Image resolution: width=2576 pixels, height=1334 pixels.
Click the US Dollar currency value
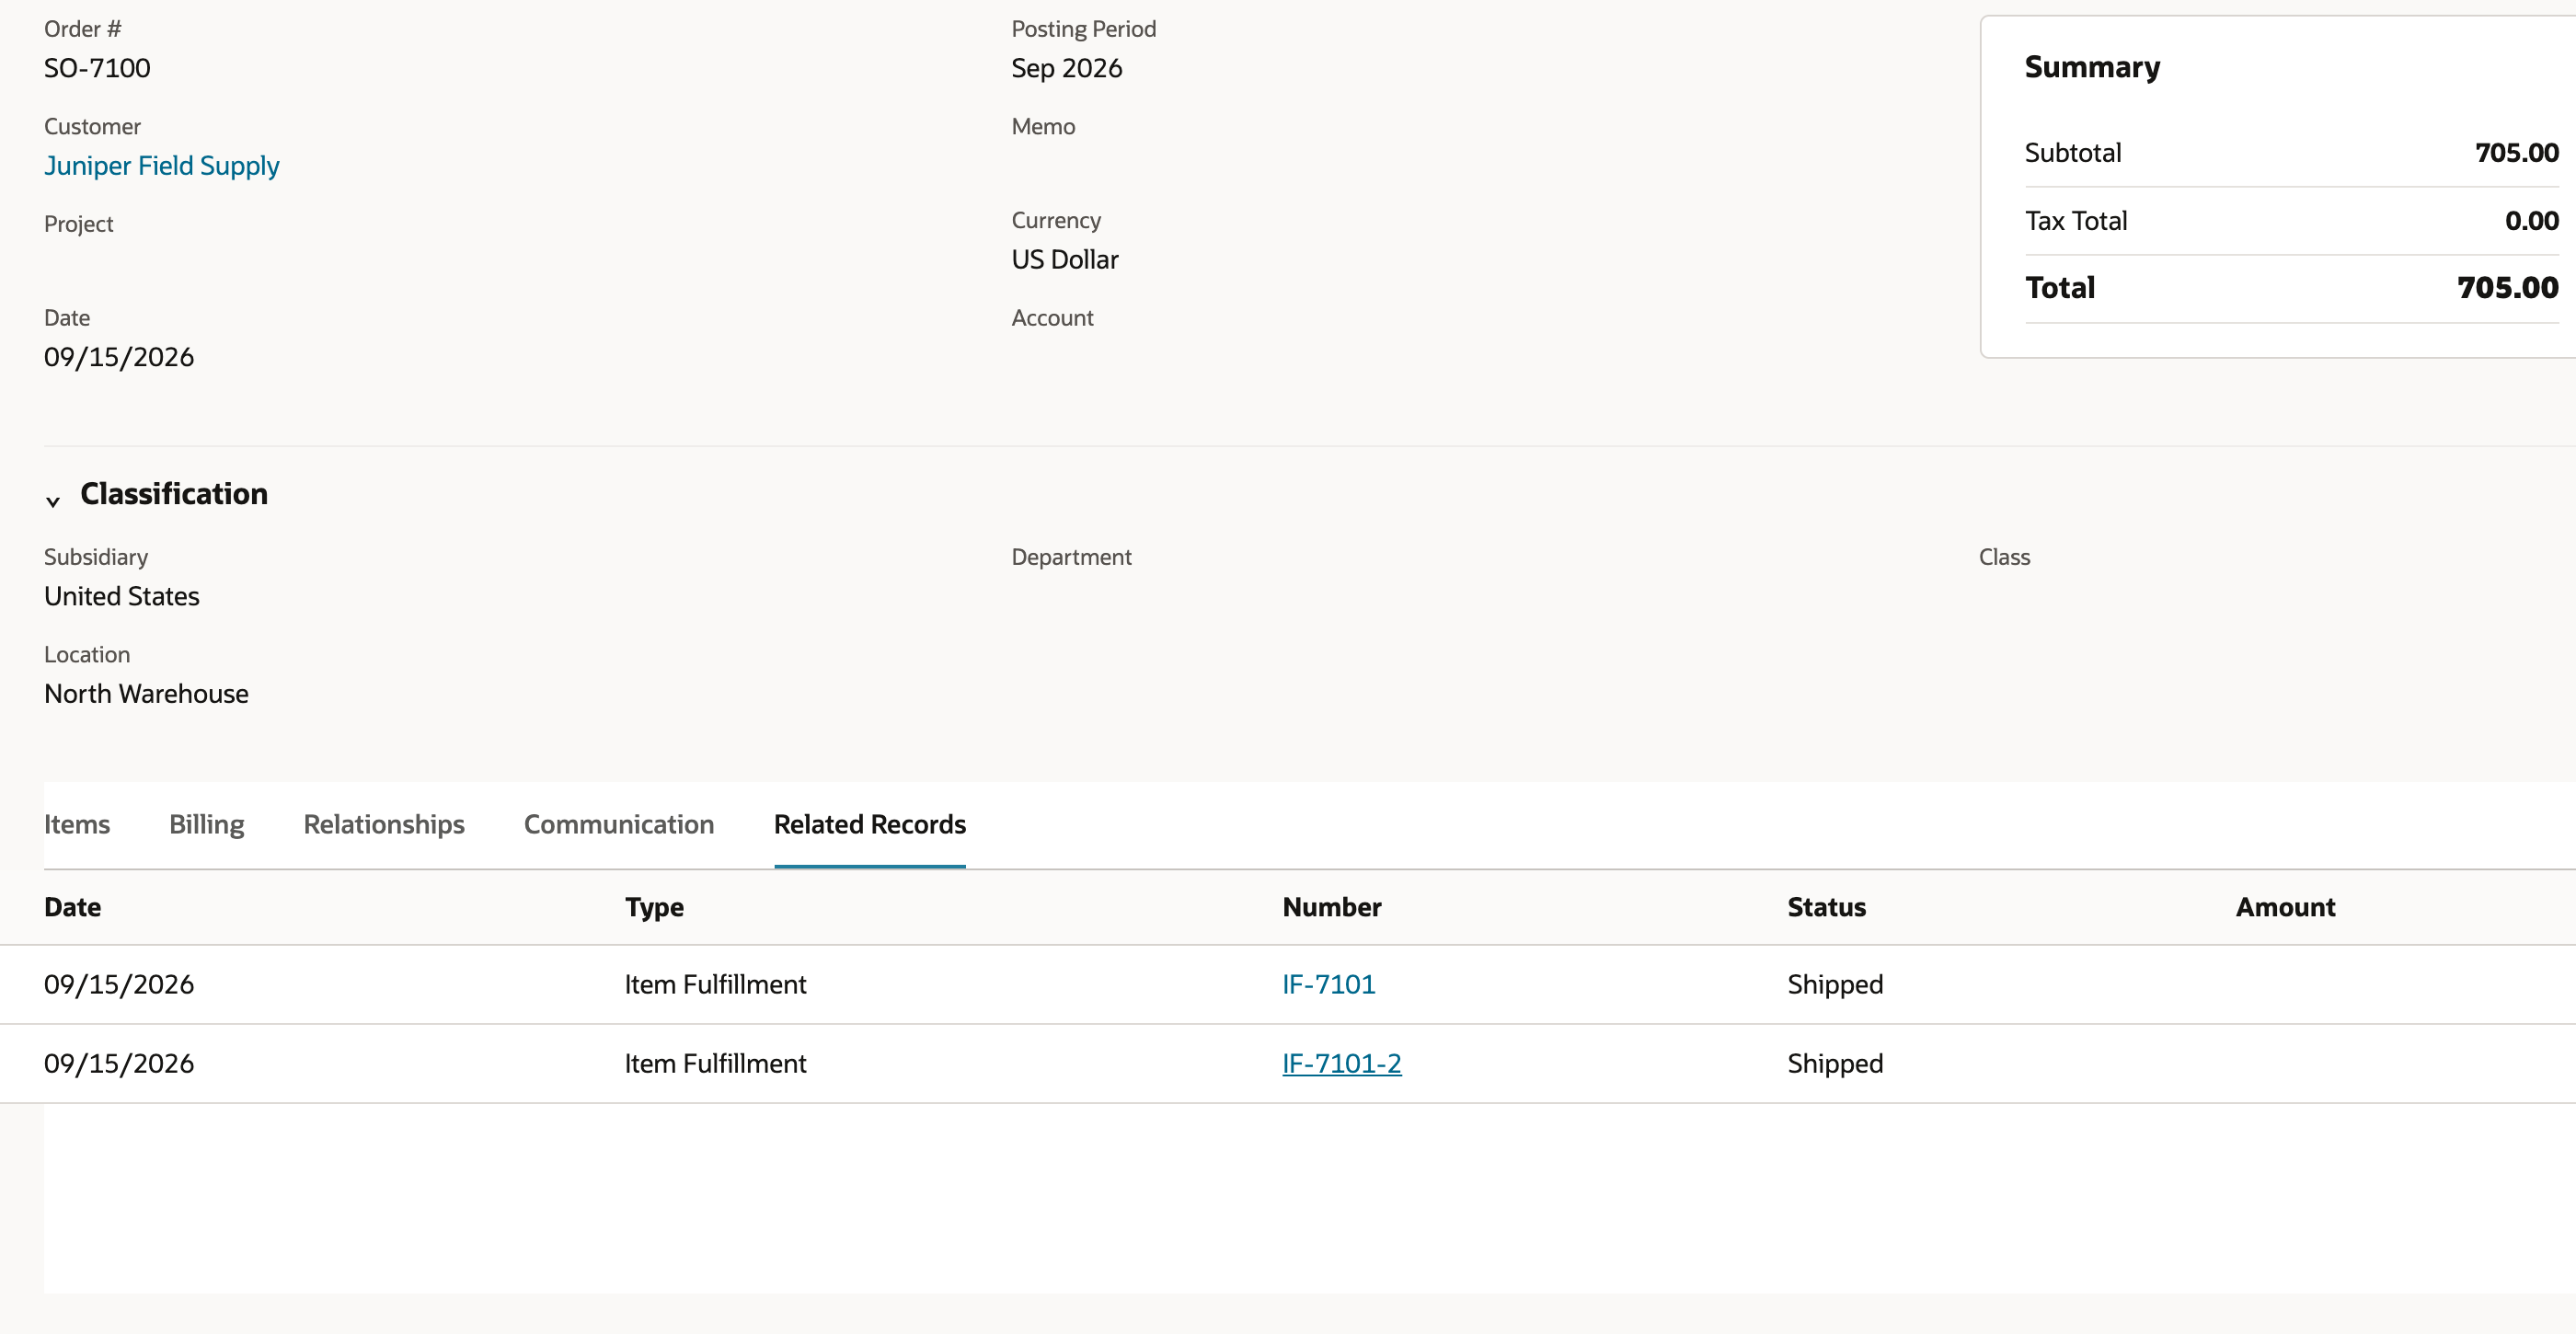point(1065,259)
